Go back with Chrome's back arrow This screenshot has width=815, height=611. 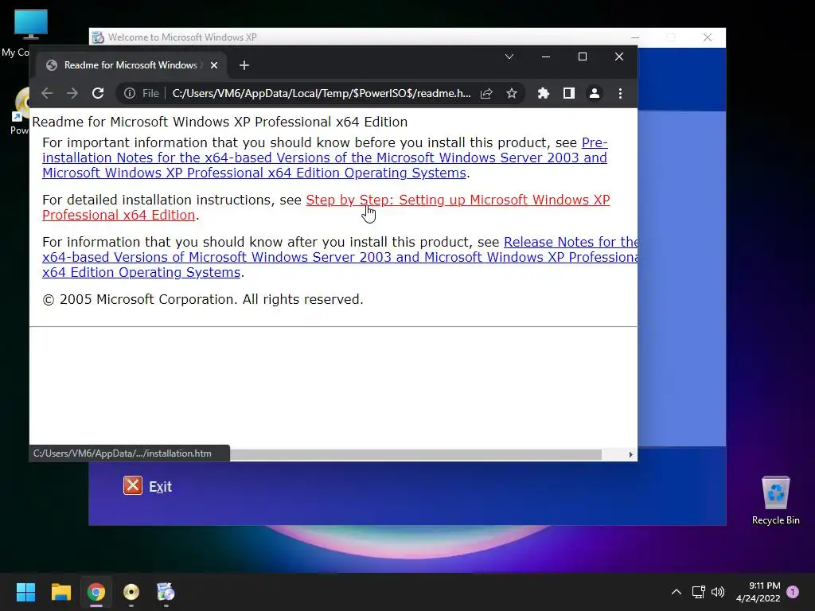pos(47,94)
